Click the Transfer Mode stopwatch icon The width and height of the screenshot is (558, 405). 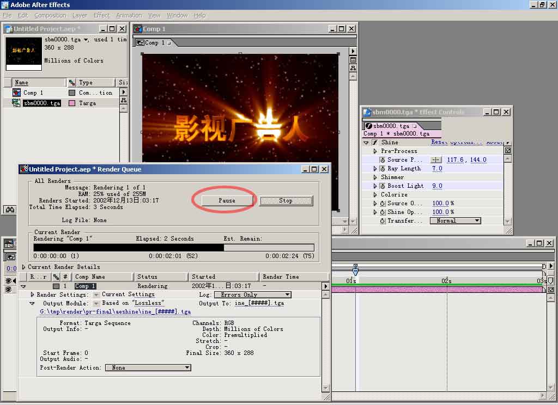[x=383, y=221]
